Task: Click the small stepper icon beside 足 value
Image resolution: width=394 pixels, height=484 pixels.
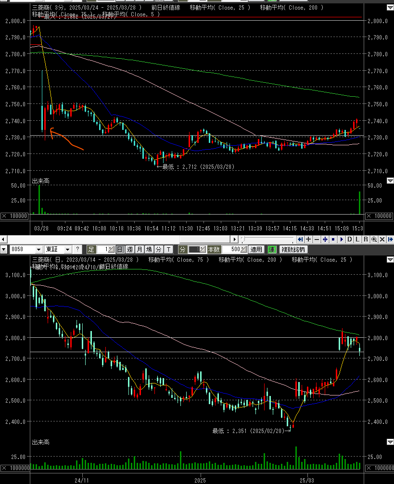Action: 112,249
